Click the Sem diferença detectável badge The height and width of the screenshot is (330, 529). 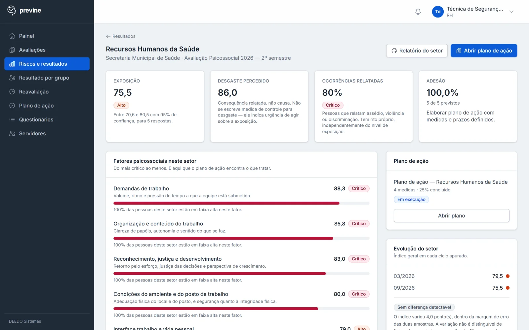pyautogui.click(x=424, y=307)
